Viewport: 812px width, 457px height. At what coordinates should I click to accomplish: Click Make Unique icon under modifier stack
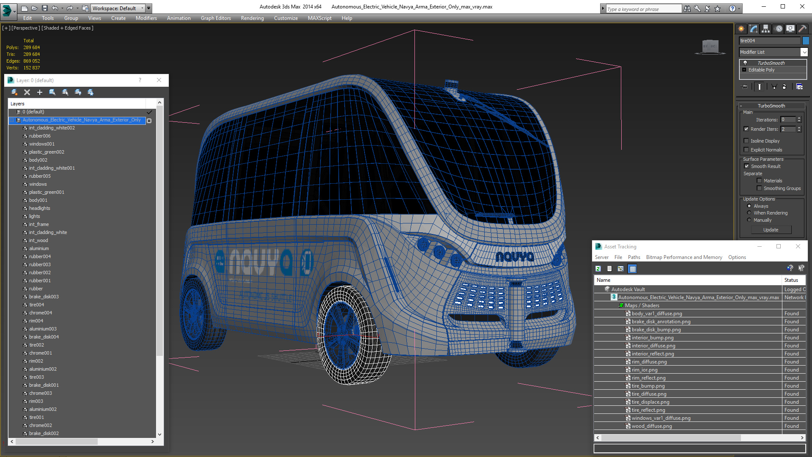coord(774,86)
